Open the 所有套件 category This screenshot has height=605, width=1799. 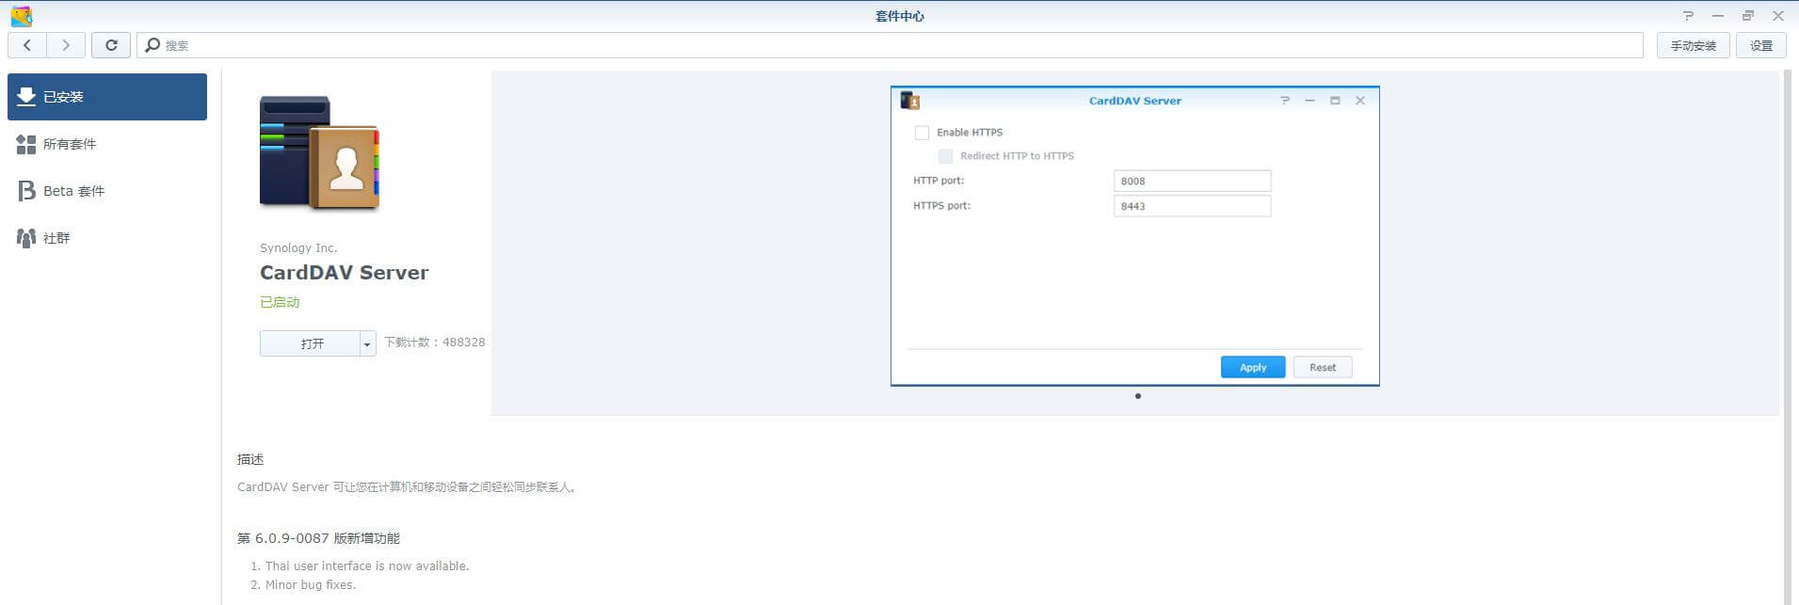click(70, 144)
